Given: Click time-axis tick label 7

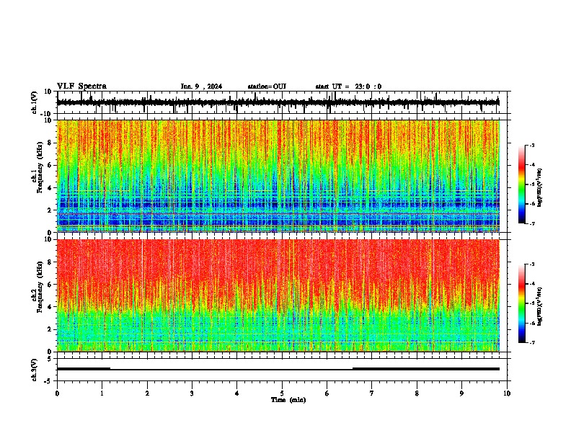Looking at the screenshot, I should coord(372,393).
